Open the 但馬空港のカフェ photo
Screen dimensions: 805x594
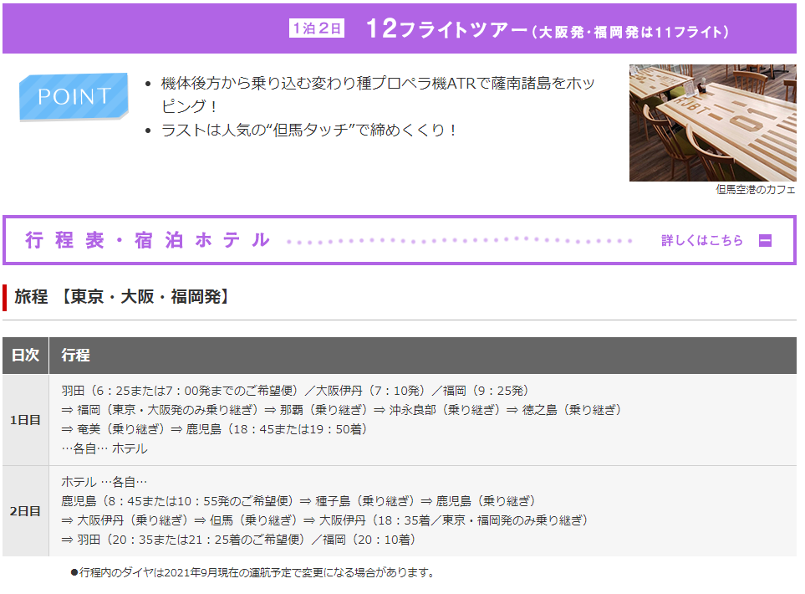712,122
